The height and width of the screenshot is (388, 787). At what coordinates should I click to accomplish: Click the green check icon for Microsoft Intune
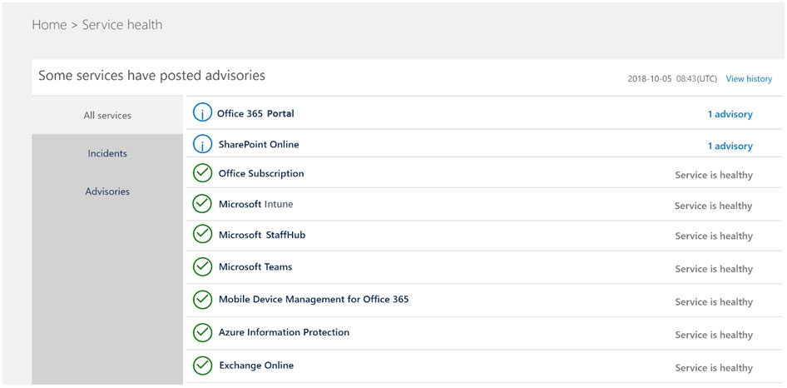point(202,204)
